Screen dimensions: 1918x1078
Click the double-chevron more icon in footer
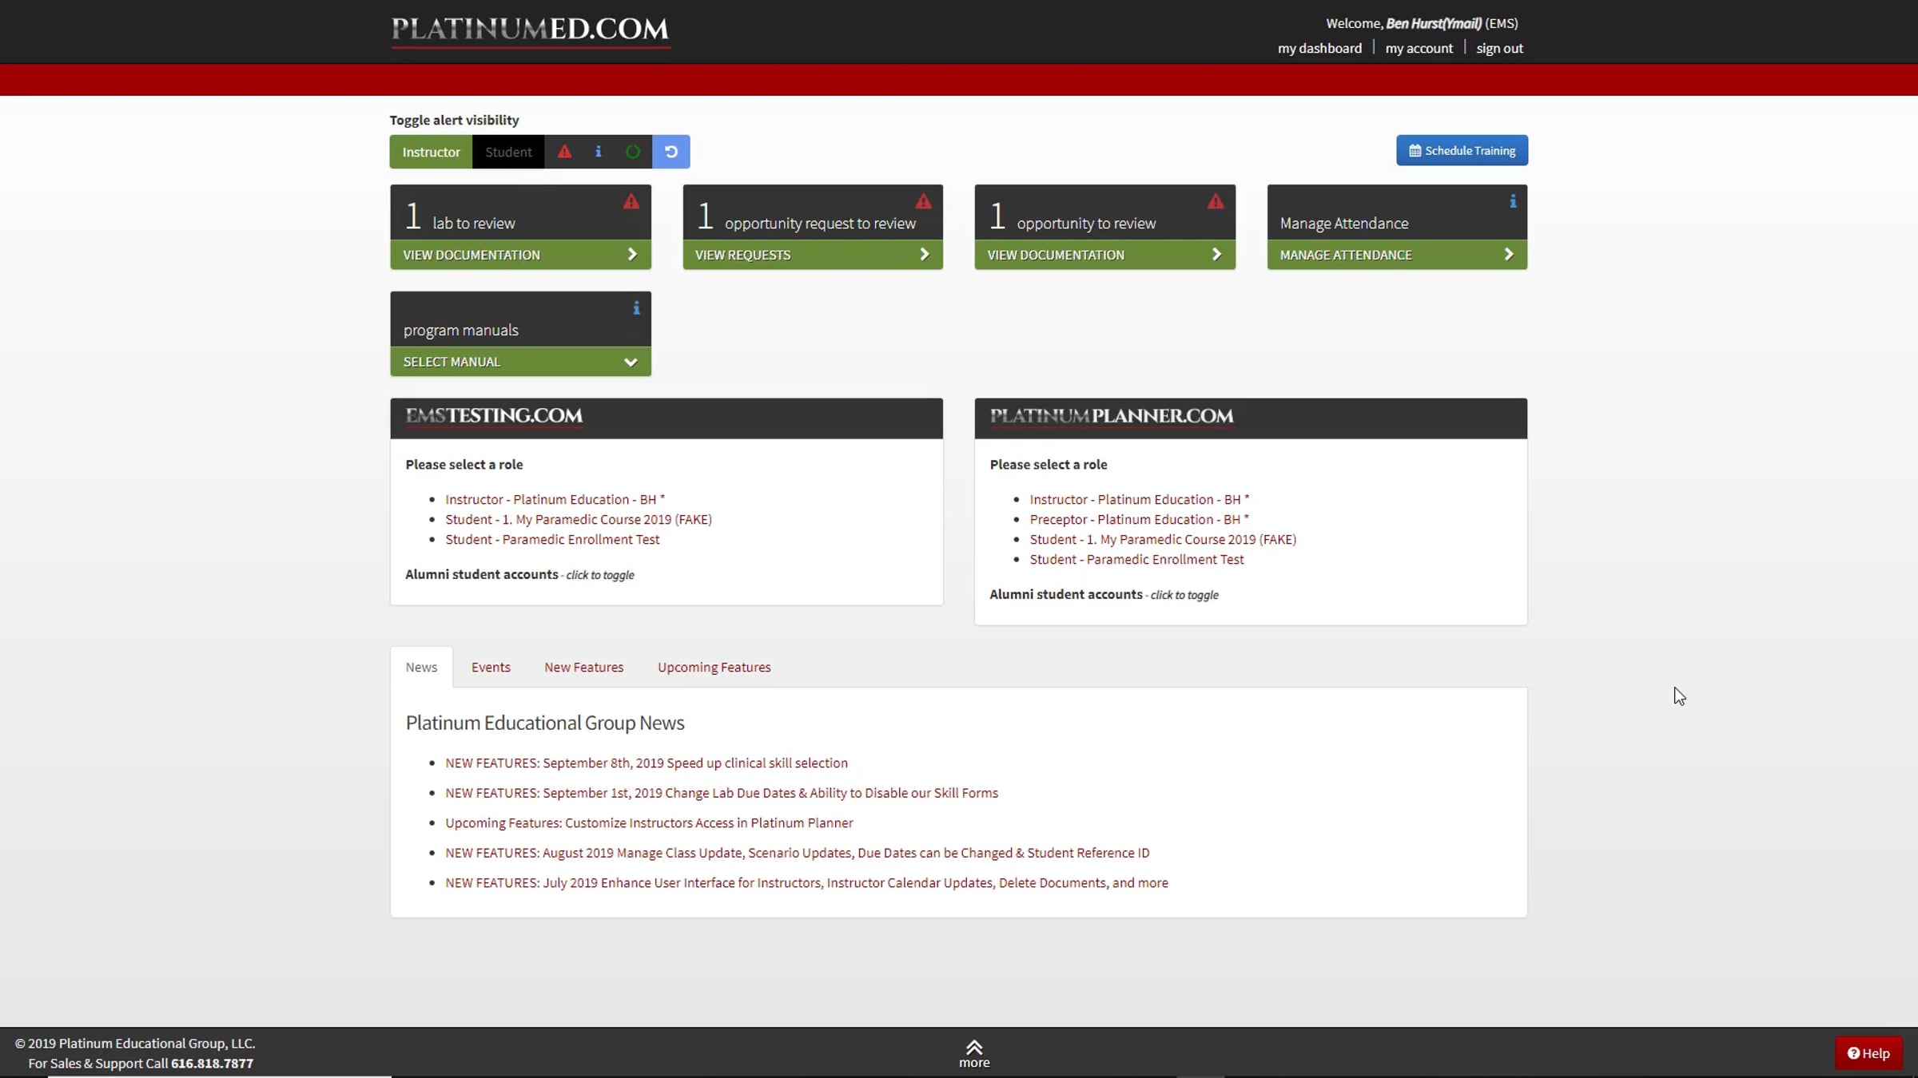[x=973, y=1048]
